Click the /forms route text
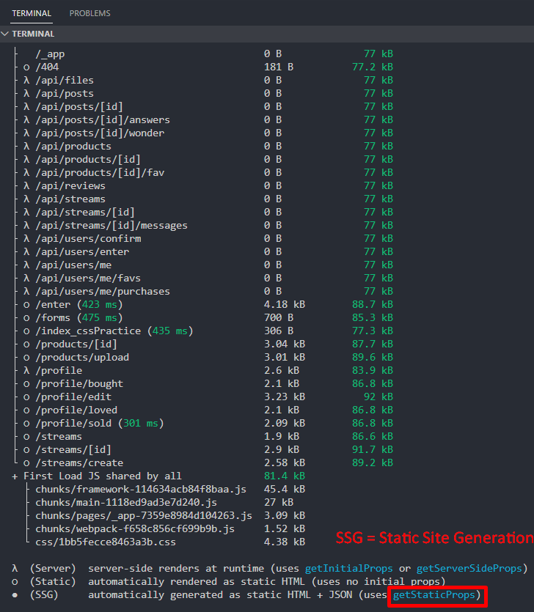Image resolution: width=534 pixels, height=612 pixels. (53, 317)
